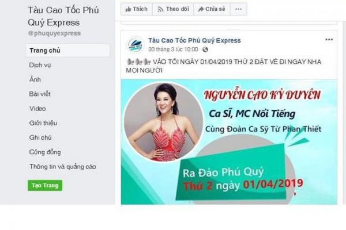
Task: Open Thông tin và quảng cáo
Action: 63,167
